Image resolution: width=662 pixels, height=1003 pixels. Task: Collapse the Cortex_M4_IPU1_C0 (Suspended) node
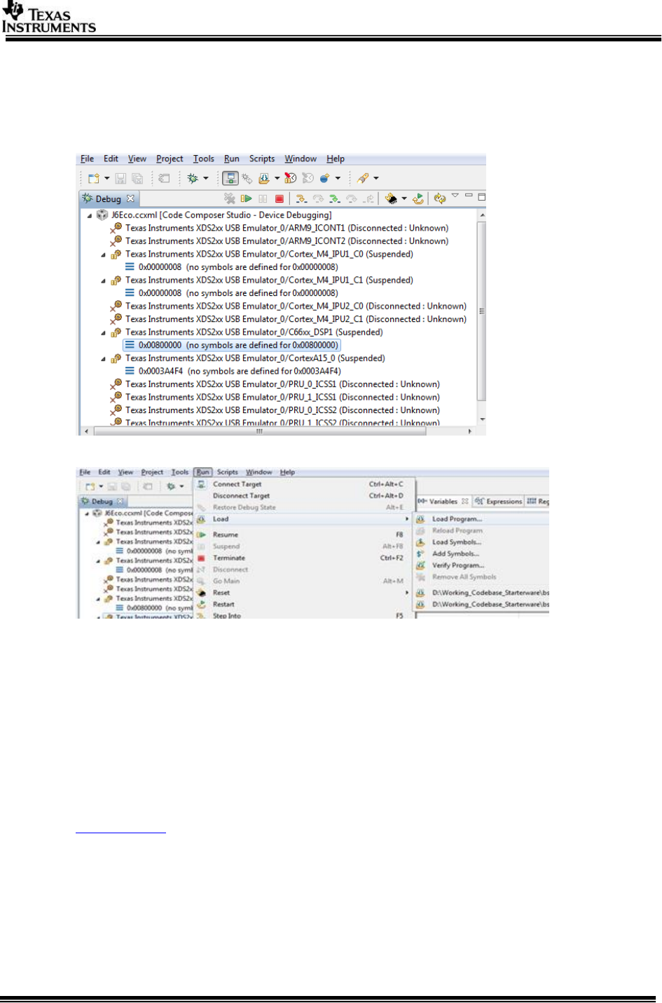[104, 255]
